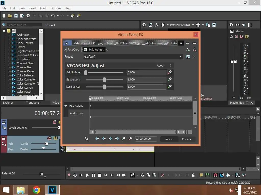Click the Add to hue slider handle

click(86, 73)
